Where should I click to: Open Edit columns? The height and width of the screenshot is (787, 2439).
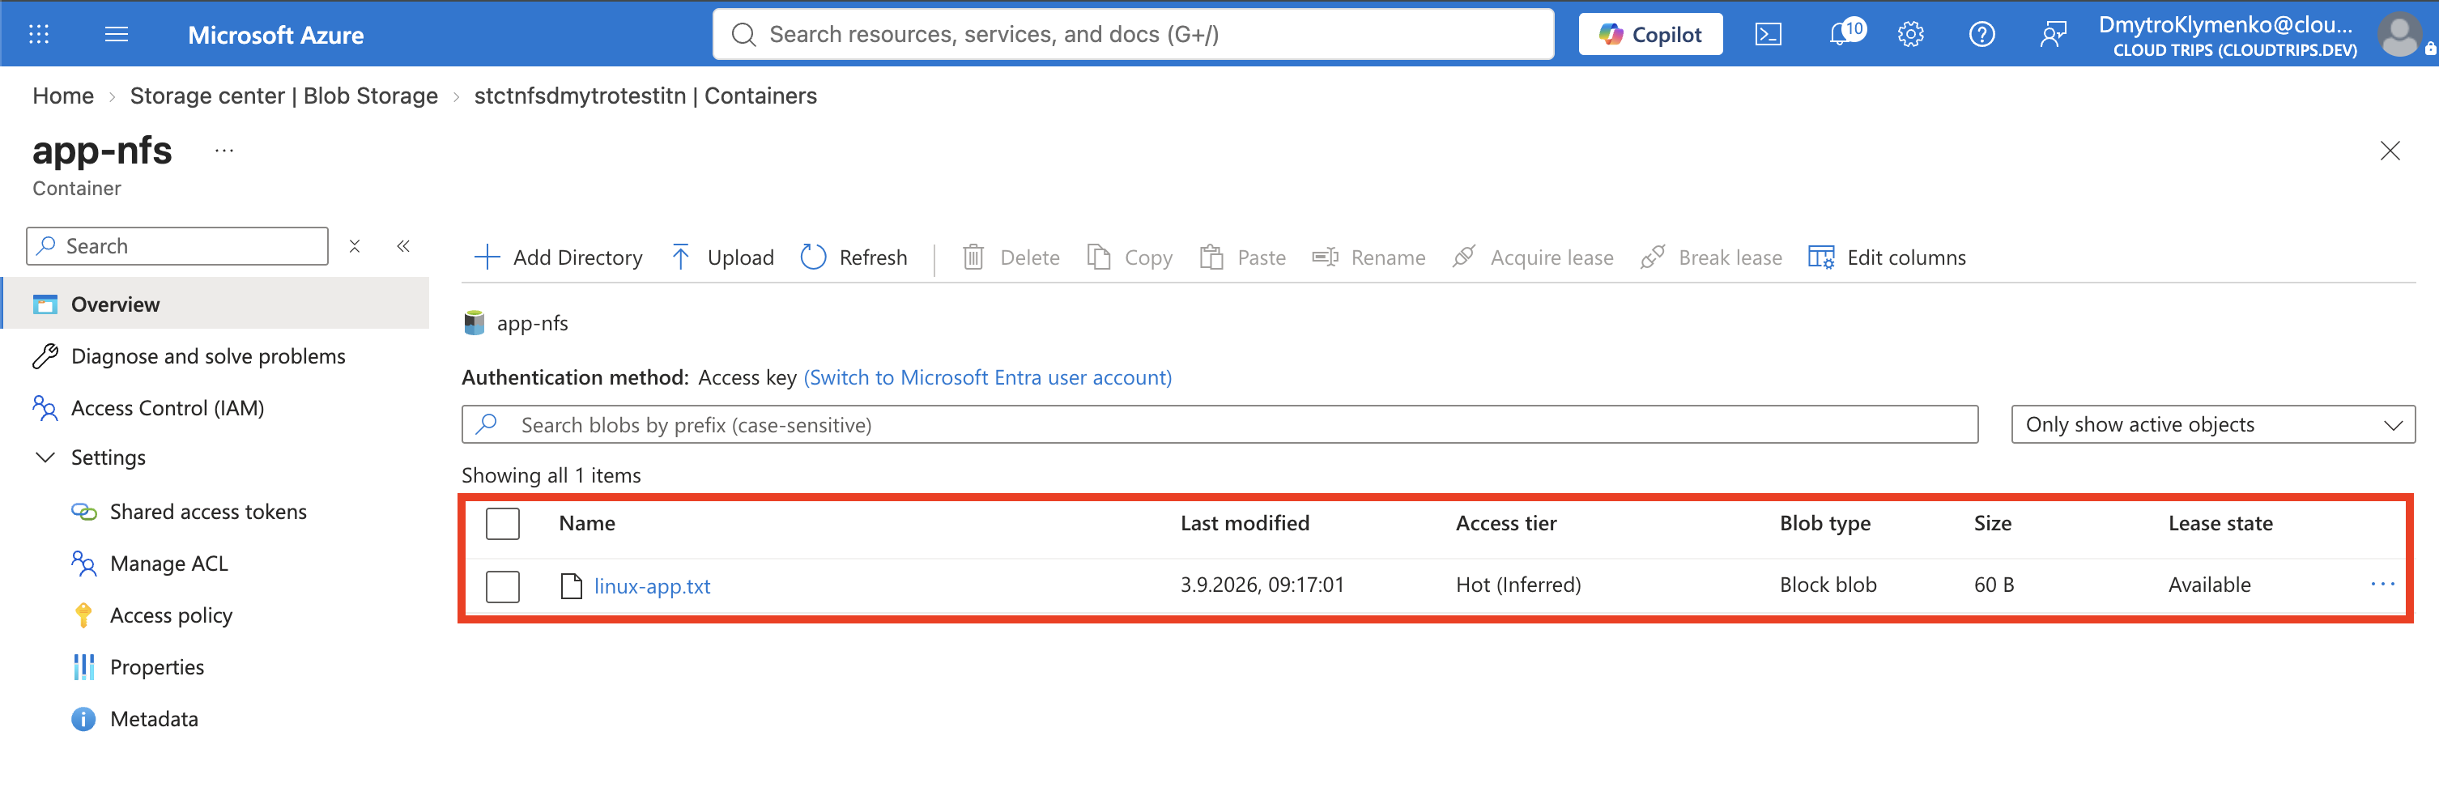point(1886,257)
